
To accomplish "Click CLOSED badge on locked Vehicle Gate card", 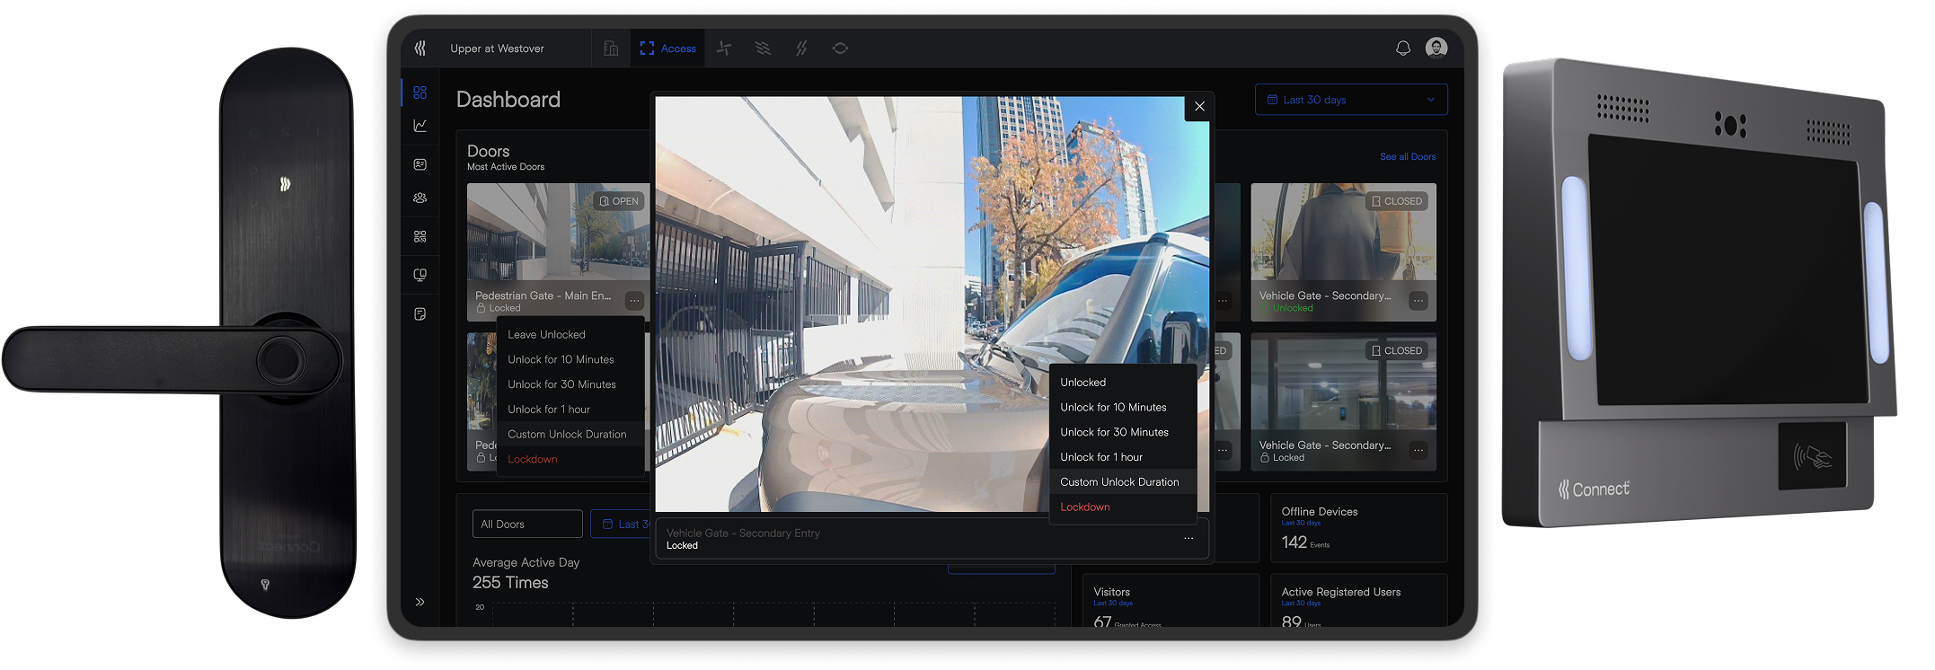I will click(x=1397, y=351).
